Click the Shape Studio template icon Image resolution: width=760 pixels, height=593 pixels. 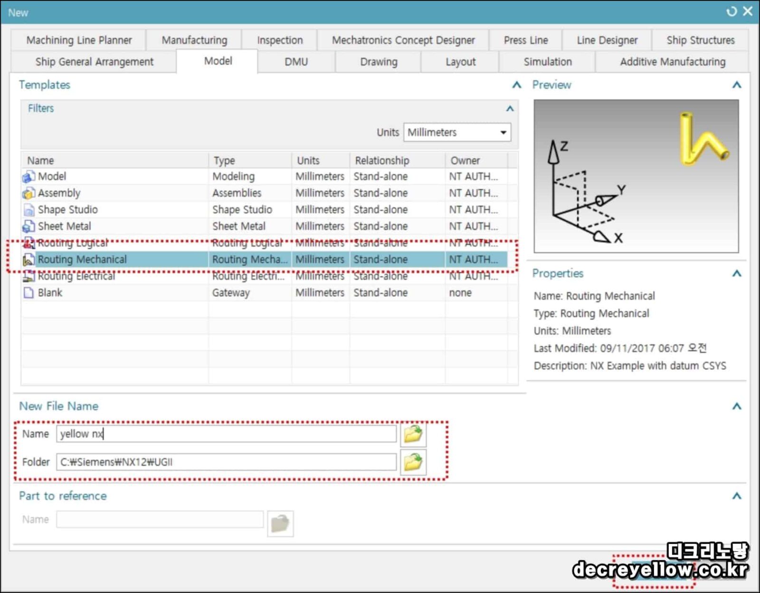click(28, 210)
